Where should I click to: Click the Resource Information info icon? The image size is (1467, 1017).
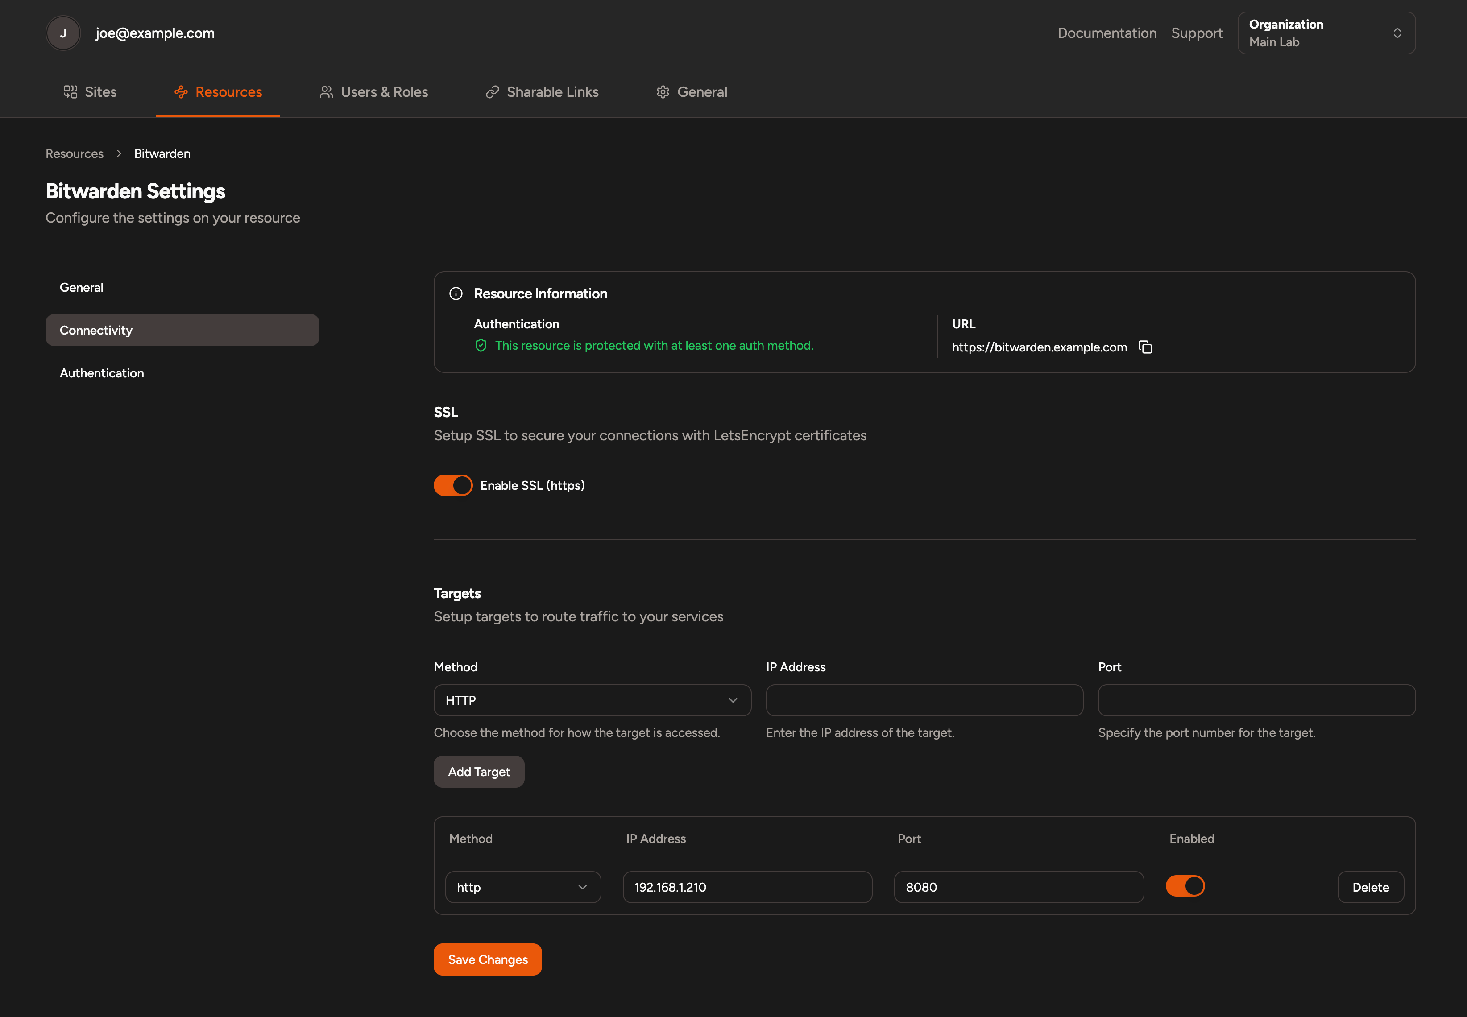[x=456, y=294]
